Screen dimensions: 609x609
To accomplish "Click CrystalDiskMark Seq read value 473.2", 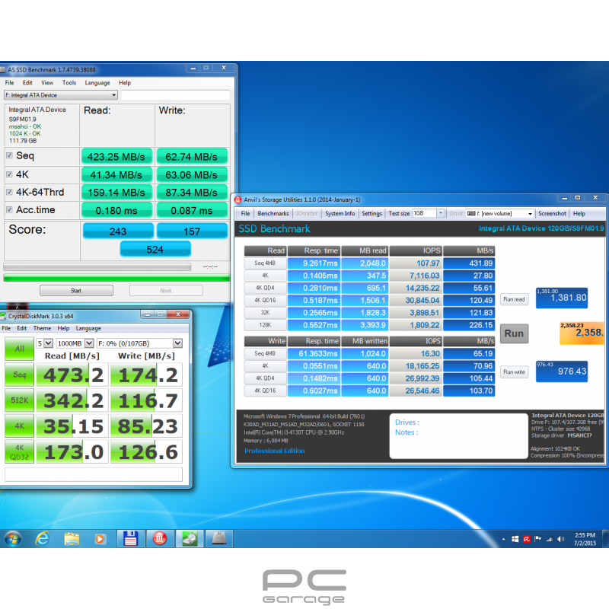I will pos(72,375).
